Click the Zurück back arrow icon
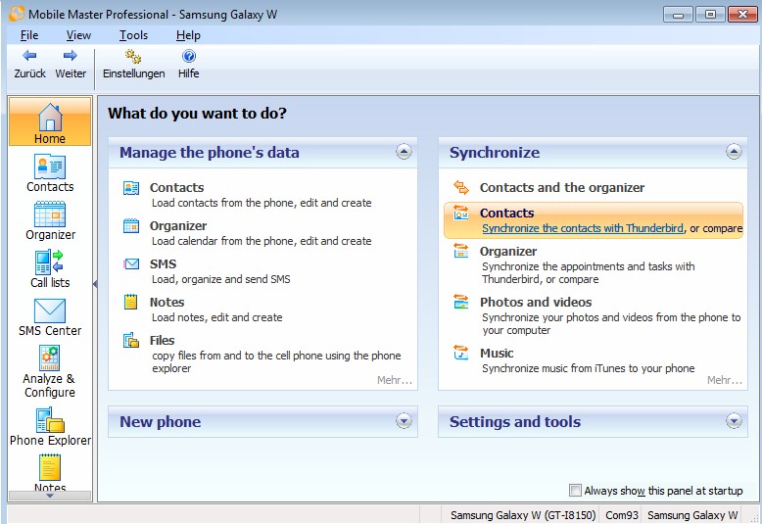Screen dimensions: 762x524 [29, 56]
